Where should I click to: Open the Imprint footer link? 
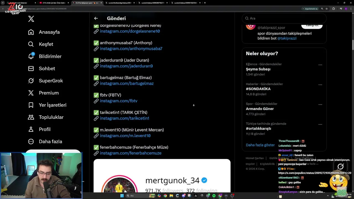(250, 164)
